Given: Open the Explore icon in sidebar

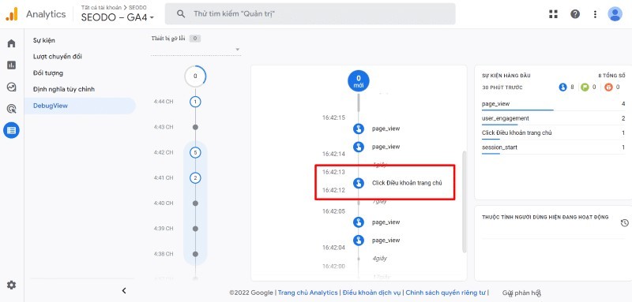Looking at the screenshot, I should (11, 87).
